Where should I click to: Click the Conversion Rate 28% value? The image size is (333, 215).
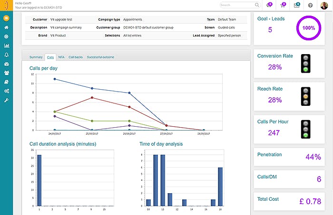click(275, 67)
